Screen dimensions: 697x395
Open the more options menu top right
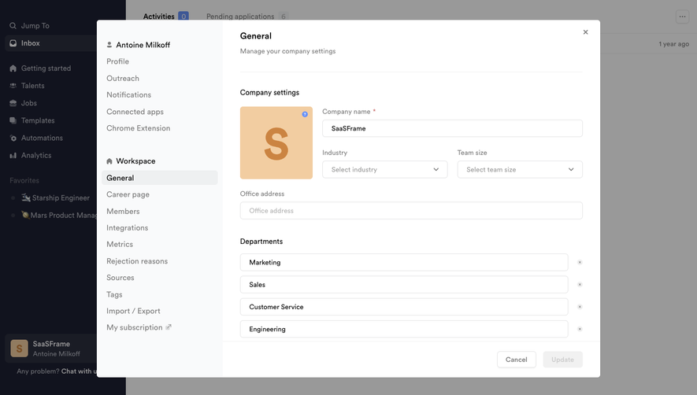point(682,17)
